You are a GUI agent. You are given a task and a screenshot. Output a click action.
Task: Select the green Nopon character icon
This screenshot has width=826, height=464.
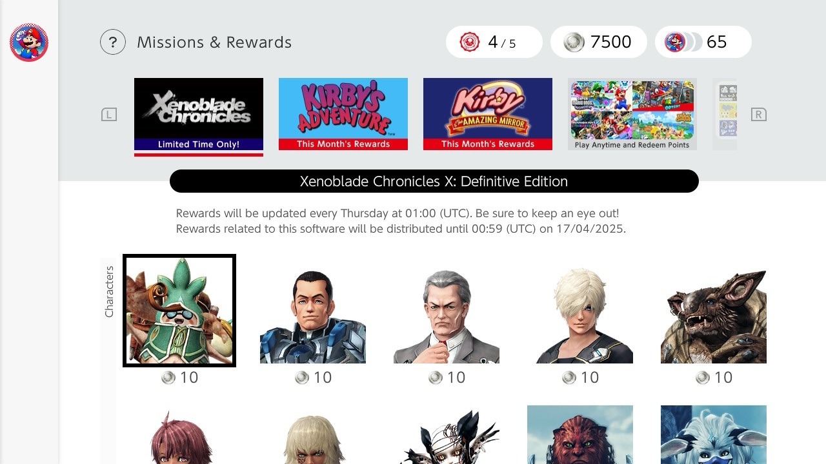[179, 311]
